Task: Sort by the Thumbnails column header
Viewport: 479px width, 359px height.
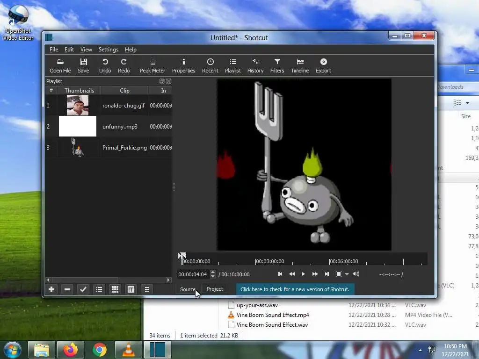Action: tap(79, 91)
